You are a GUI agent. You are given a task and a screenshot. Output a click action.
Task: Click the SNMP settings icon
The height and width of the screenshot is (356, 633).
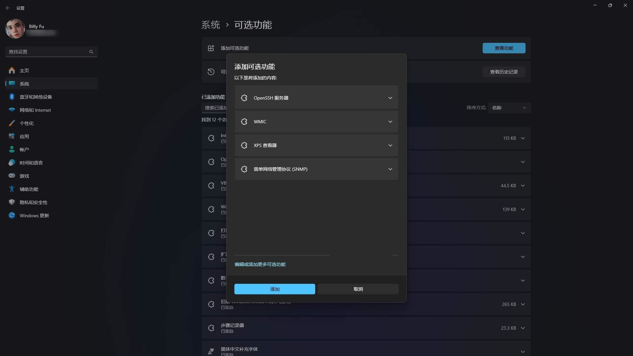click(x=243, y=169)
